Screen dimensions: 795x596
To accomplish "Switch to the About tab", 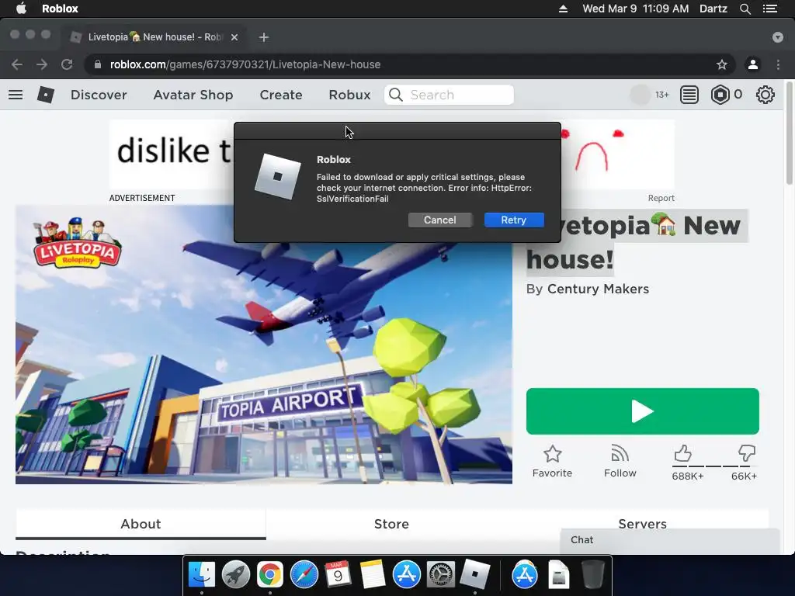I will click(141, 524).
